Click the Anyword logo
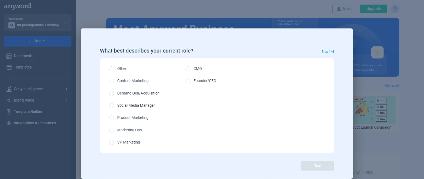Image resolution: width=424 pixels, height=179 pixels. pos(18,6)
